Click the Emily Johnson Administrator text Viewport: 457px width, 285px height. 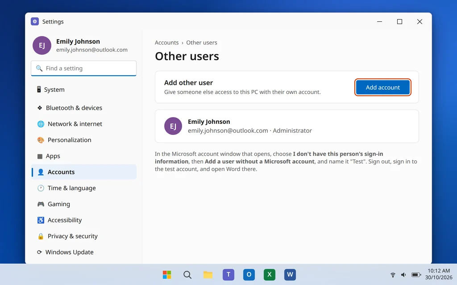tap(250, 130)
